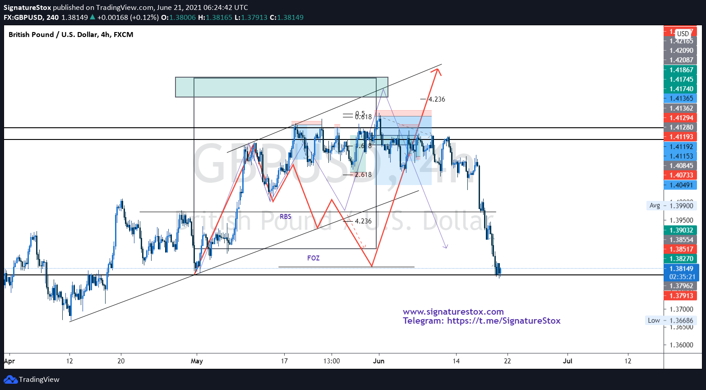Viewport: 706px width, 390px height.
Task: Open the www.signaturestox.com link
Action: (453, 312)
